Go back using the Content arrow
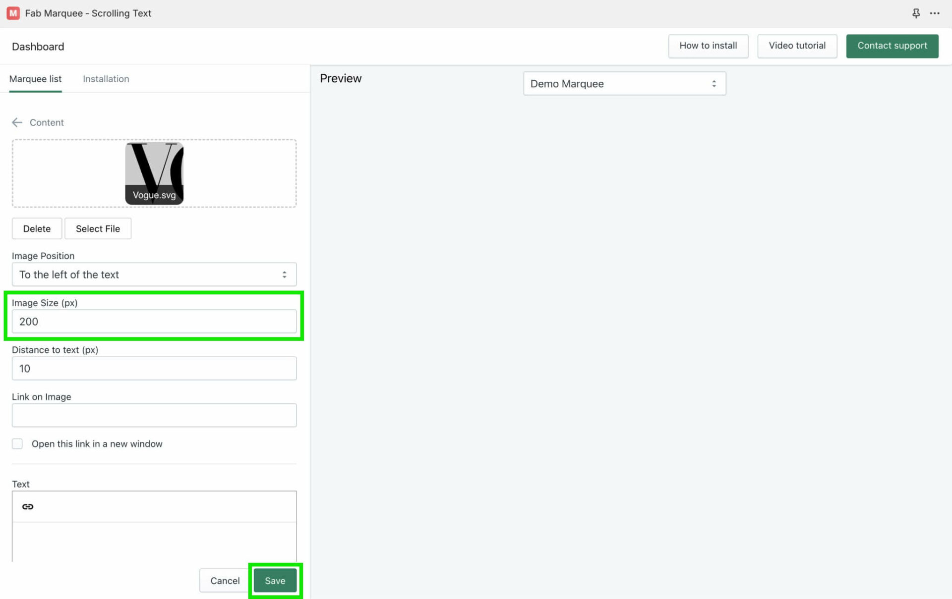 17,122
